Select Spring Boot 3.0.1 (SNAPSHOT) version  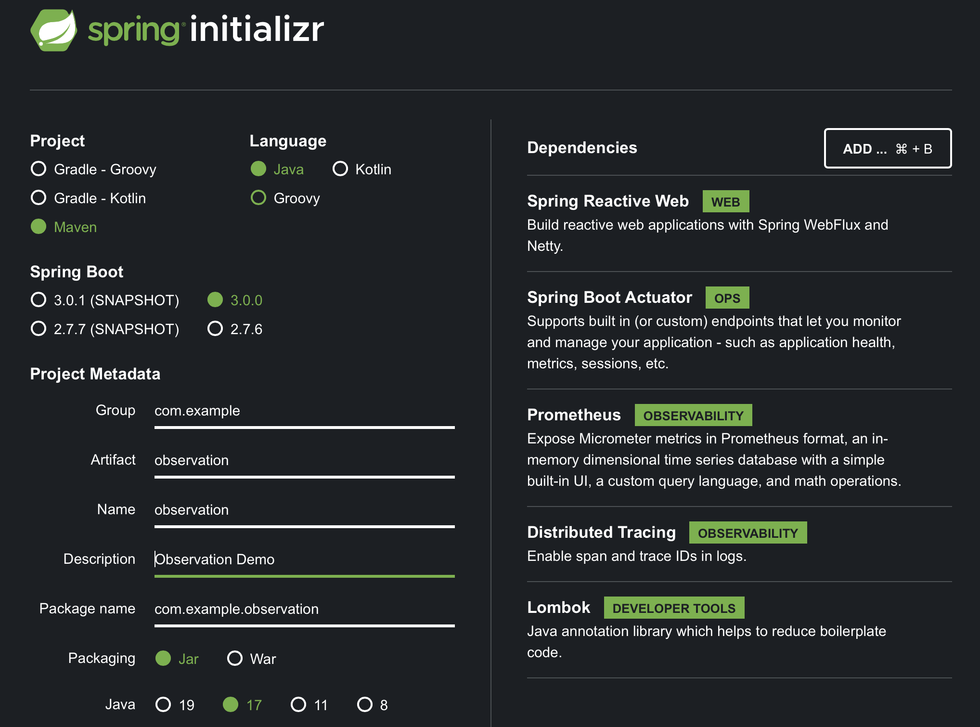39,300
